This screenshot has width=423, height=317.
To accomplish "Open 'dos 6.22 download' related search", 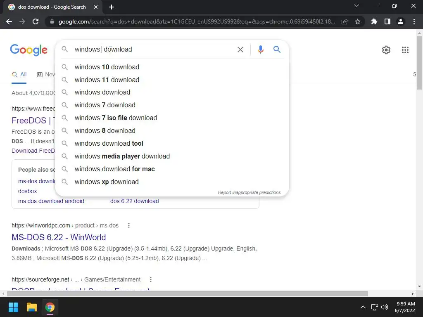I will click(x=134, y=201).
